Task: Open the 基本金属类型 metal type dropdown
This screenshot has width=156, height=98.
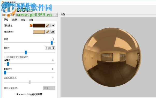Action: pos(49,88)
